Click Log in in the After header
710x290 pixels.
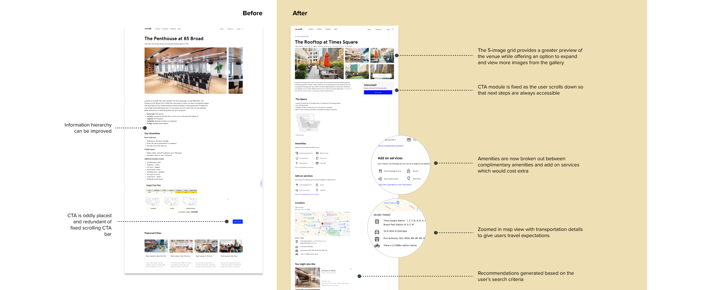coord(388,29)
